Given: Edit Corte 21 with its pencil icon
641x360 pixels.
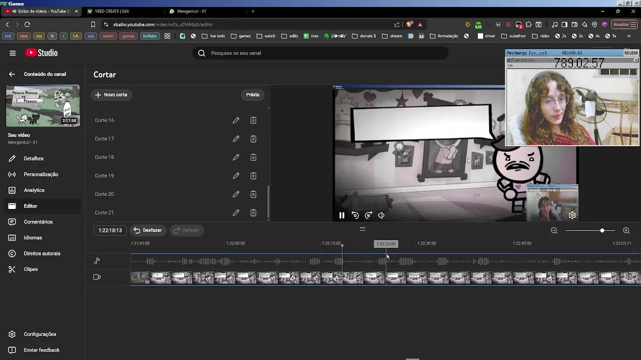Looking at the screenshot, I should (236, 212).
